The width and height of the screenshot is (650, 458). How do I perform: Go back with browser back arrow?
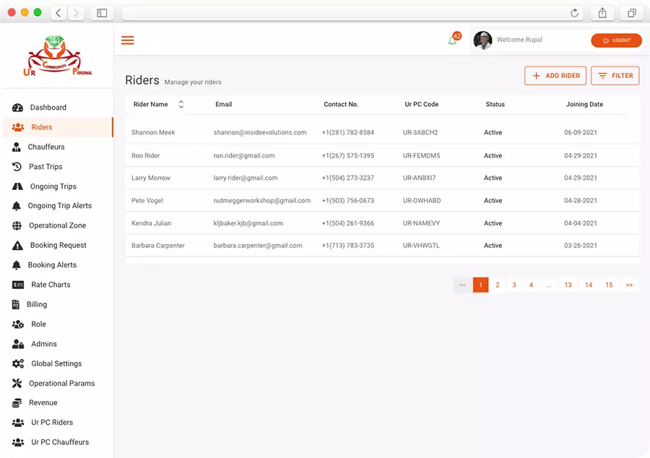click(x=58, y=13)
